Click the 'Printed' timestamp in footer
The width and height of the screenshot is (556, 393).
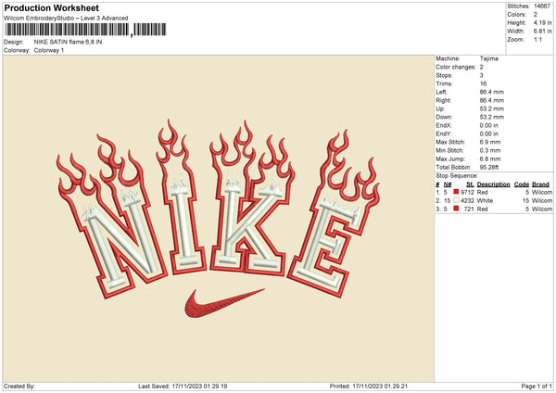click(x=369, y=386)
